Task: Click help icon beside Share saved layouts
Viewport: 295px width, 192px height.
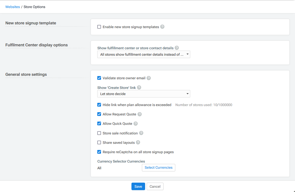Action: coord(138,142)
